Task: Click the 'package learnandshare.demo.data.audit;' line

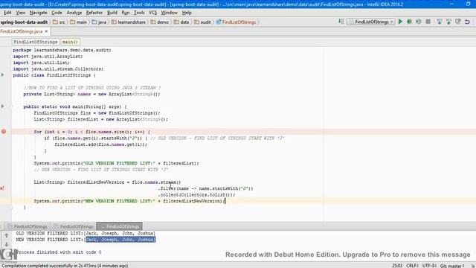Action: point(62,50)
